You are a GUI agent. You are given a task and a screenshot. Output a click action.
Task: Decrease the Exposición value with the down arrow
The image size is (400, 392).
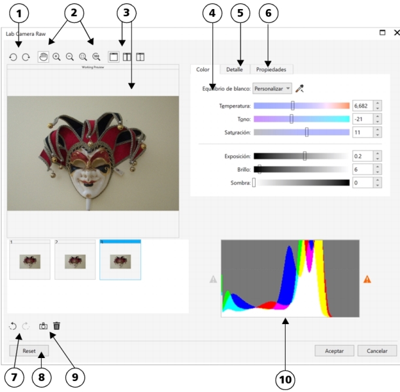(378, 159)
